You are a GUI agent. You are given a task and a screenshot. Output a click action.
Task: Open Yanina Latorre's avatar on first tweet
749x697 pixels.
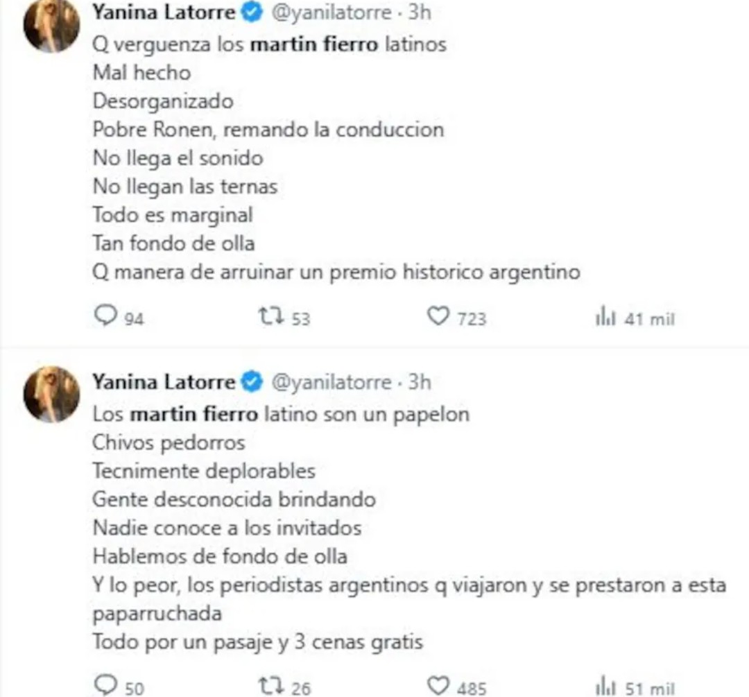click(51, 26)
